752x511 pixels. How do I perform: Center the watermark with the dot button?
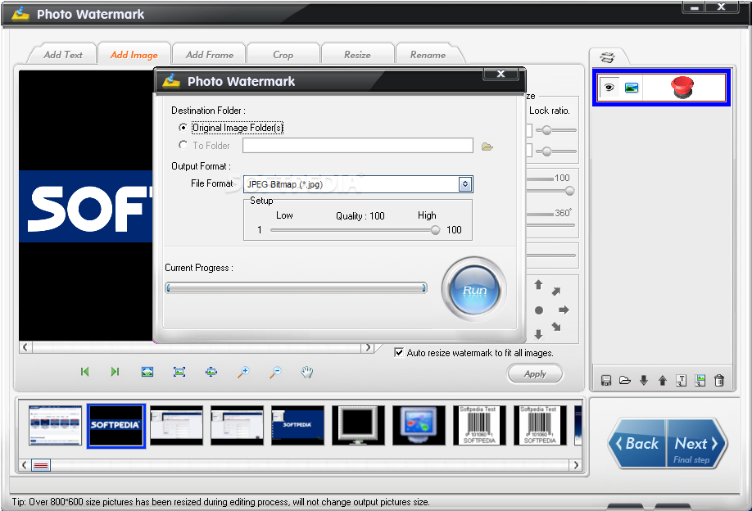(539, 310)
